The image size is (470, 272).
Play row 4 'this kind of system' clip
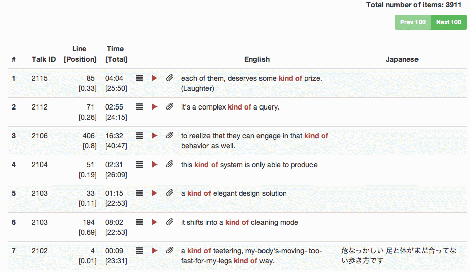click(x=154, y=165)
